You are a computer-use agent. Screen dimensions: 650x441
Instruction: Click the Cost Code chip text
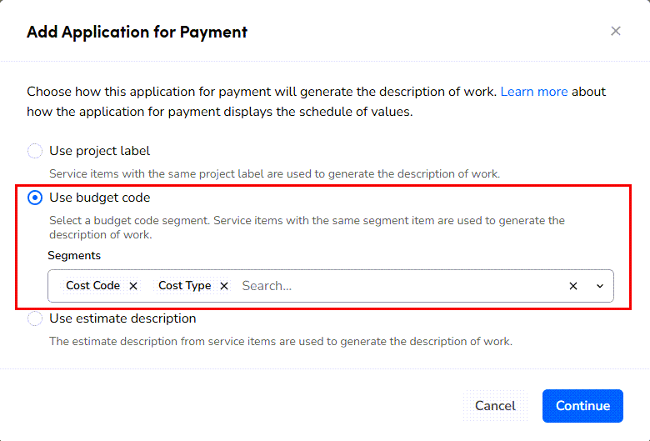click(92, 286)
